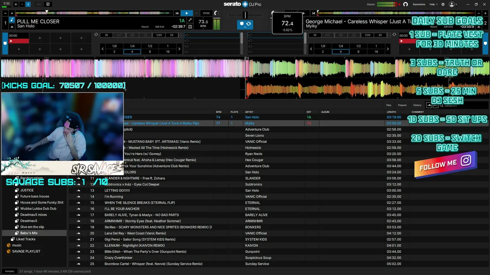The image size is (490, 275).
Task: Click cloud icon for track 25 Boombox Cartel
Action: [x=78, y=264]
